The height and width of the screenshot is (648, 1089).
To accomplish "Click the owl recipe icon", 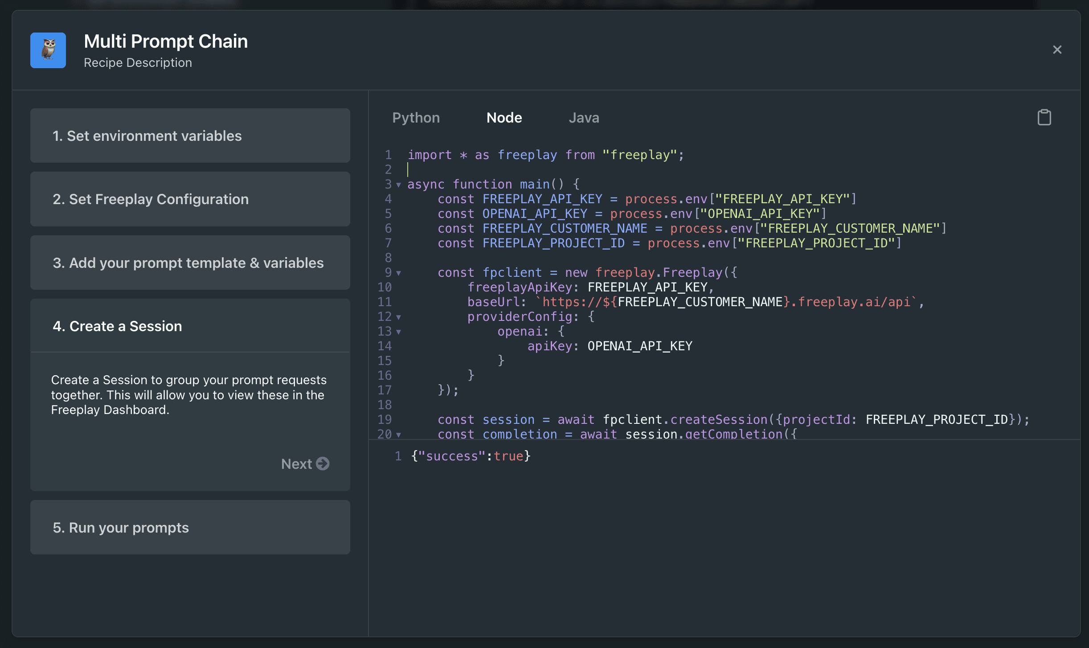I will coord(48,50).
